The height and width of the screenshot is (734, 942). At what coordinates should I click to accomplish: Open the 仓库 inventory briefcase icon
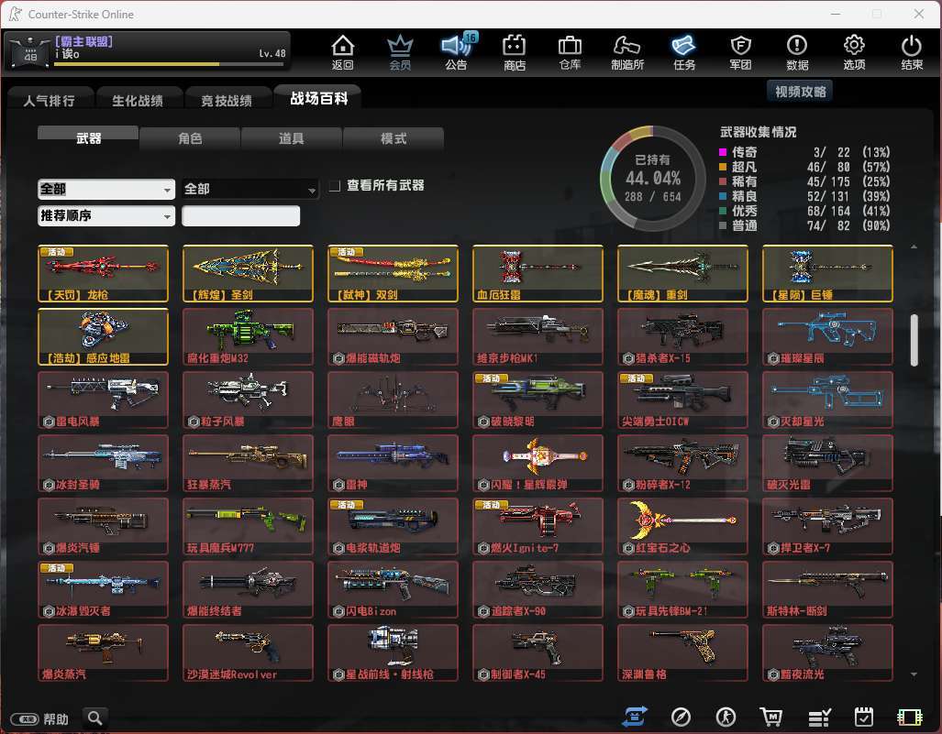pyautogui.click(x=570, y=53)
